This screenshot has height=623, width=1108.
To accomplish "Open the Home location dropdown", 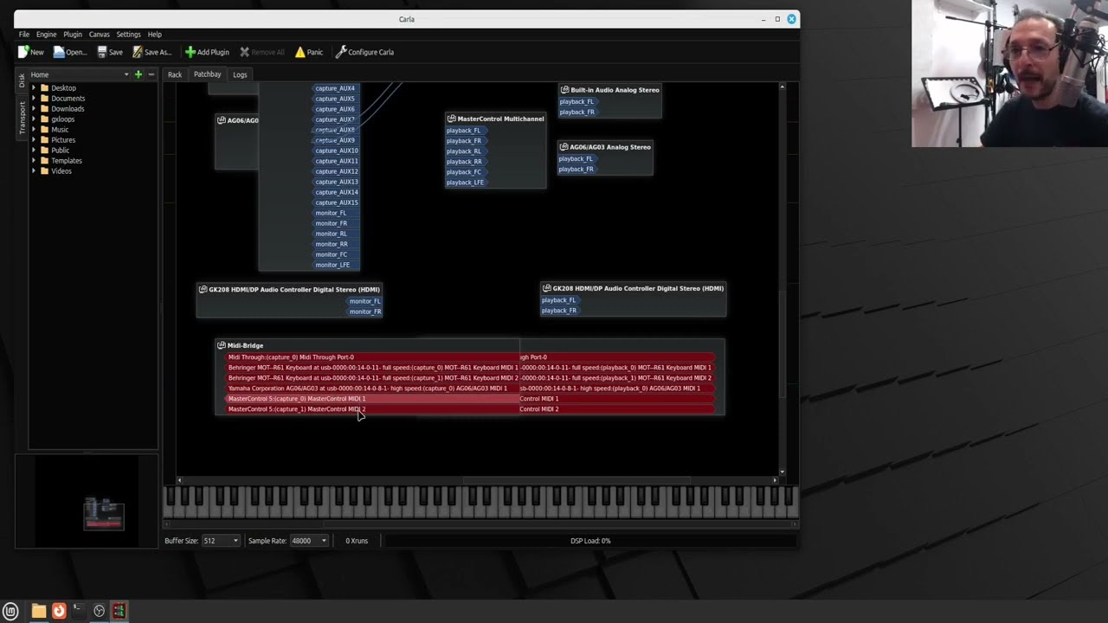I will click(x=80, y=74).
